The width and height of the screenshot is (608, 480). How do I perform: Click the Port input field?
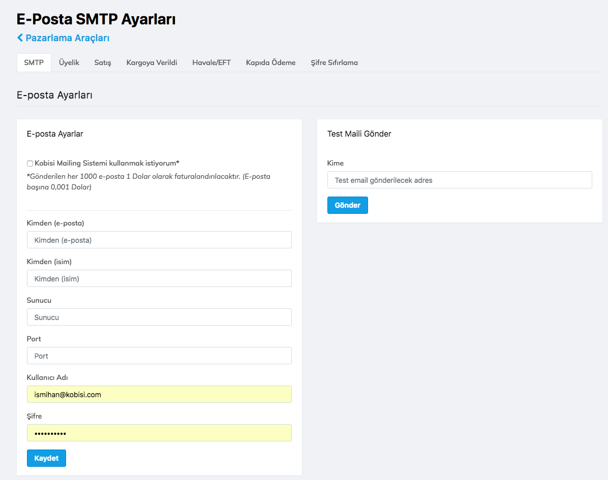(x=159, y=356)
